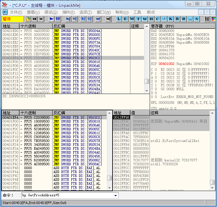The width and height of the screenshot is (217, 207).
Task: Open the 查看(V) menu
Action: pos(33,12)
